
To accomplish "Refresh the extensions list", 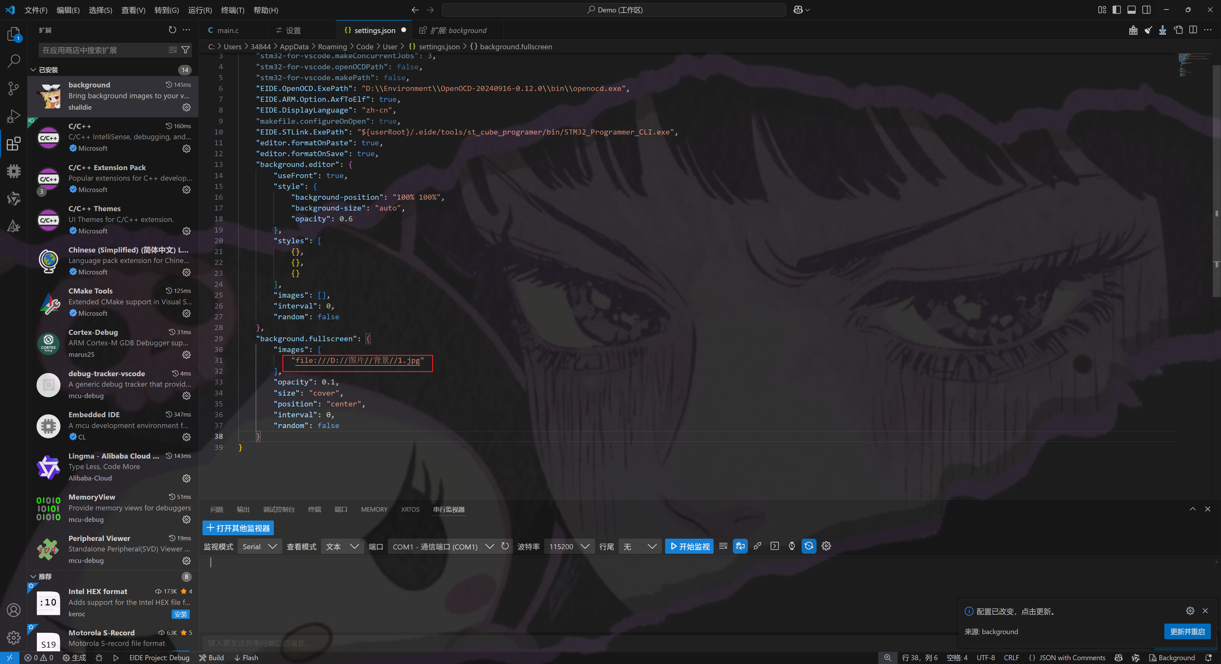I will [x=172, y=30].
